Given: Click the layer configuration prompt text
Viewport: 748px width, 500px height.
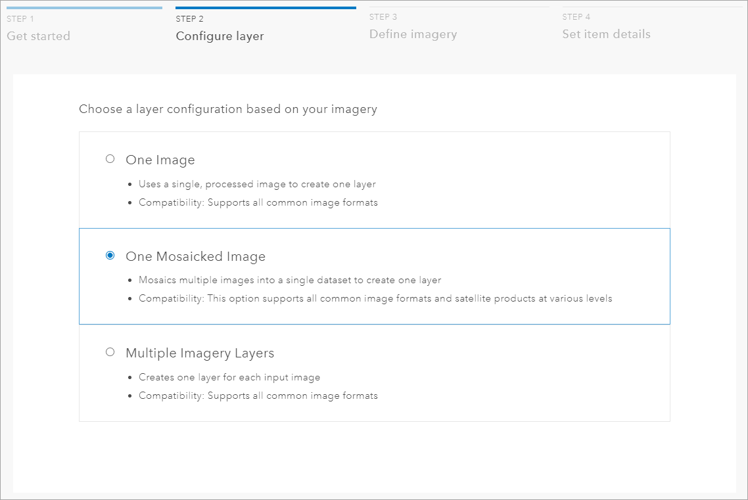Looking at the screenshot, I should point(227,109).
